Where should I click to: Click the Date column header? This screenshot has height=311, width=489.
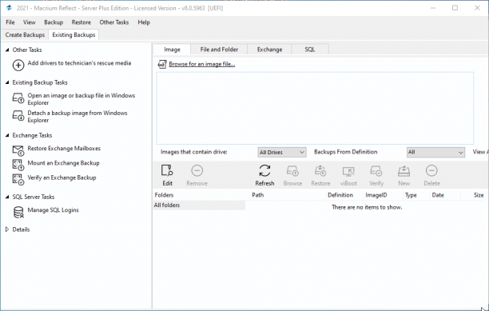tap(438, 195)
